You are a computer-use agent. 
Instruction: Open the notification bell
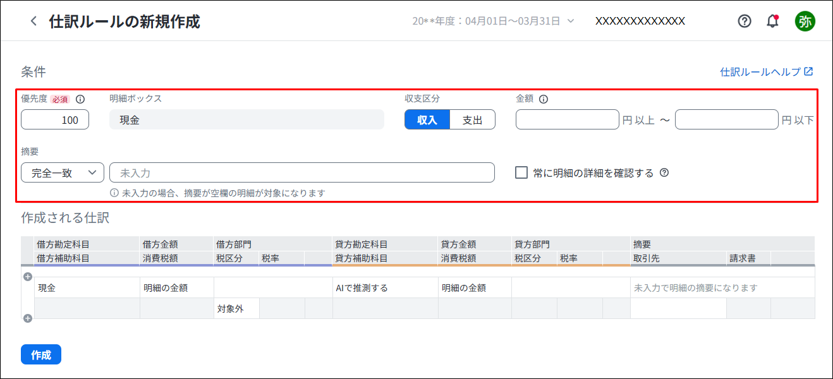pos(772,21)
